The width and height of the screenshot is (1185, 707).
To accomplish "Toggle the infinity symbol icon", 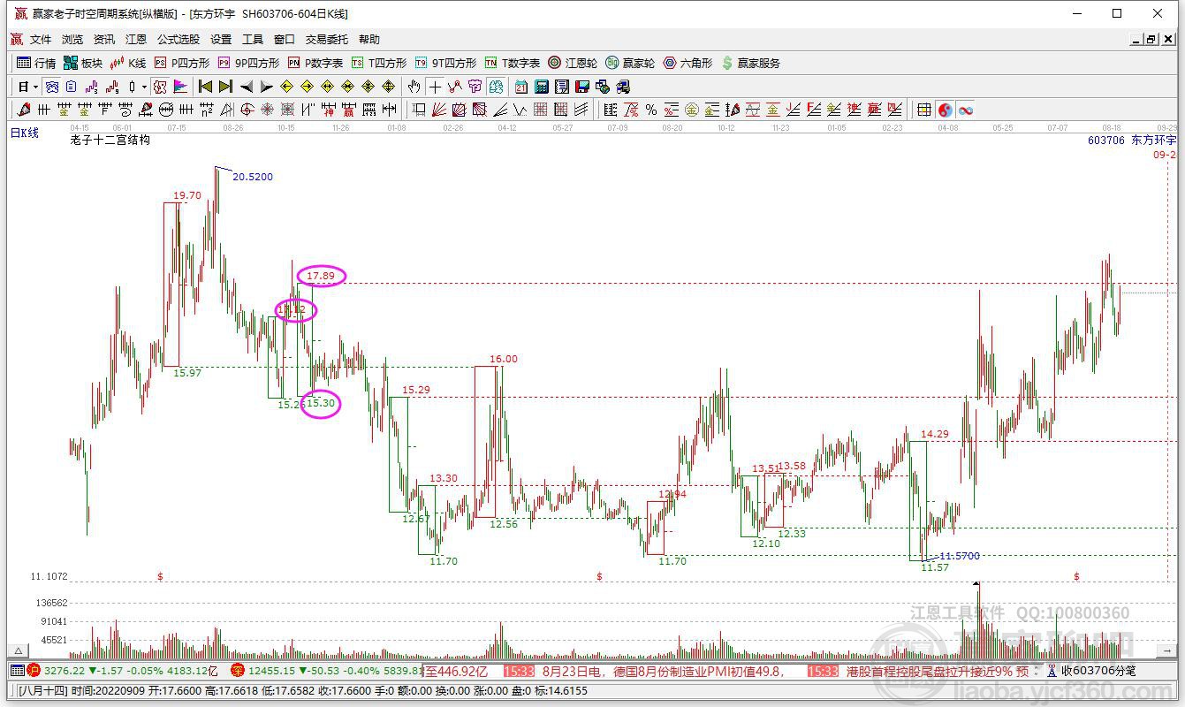I will (x=966, y=110).
